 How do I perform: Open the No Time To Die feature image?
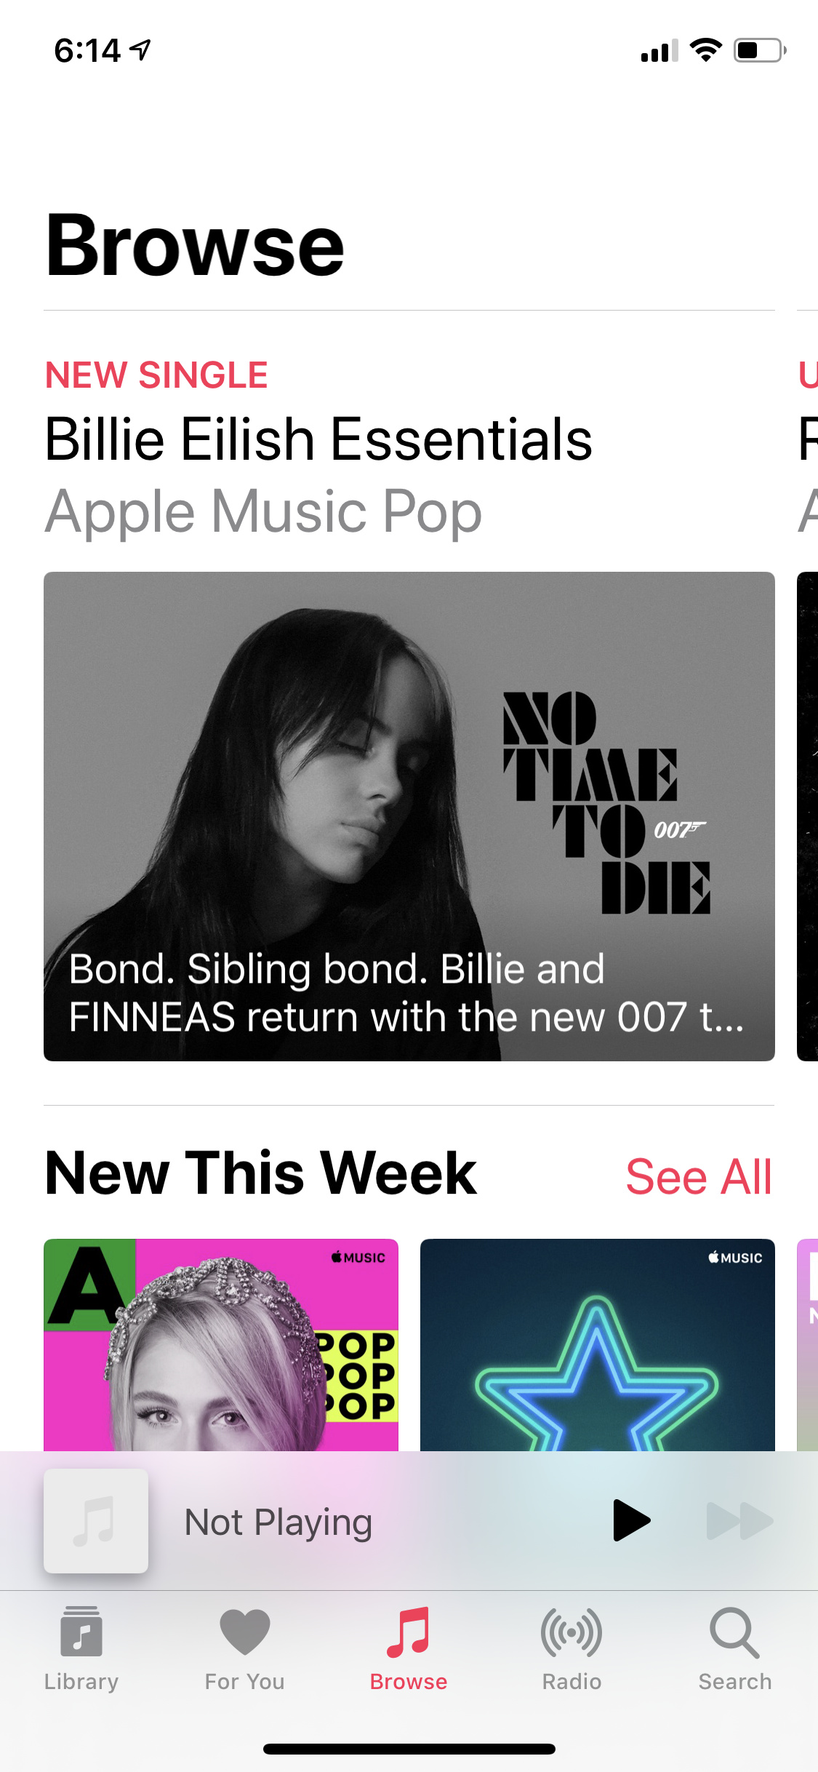pos(409,816)
